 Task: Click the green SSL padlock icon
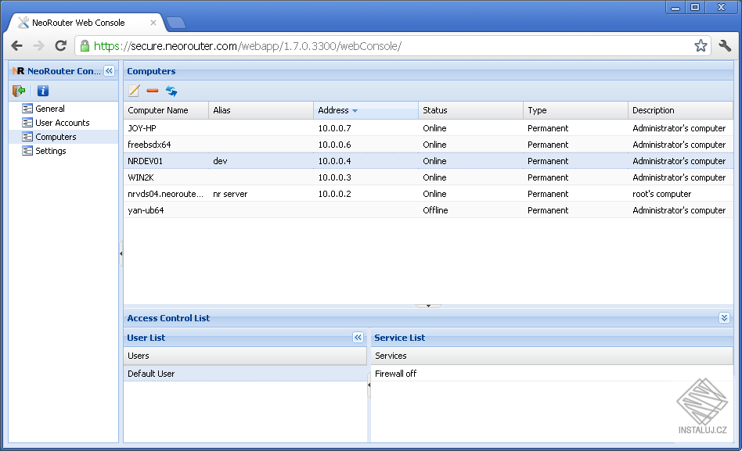tap(85, 46)
